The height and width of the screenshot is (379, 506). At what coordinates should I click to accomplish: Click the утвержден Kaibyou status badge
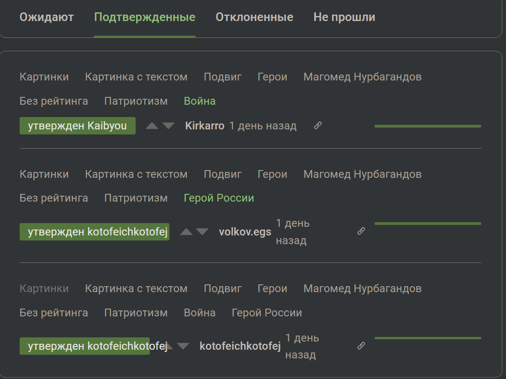pyautogui.click(x=78, y=126)
